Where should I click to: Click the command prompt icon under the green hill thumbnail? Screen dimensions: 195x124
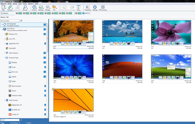coord(177,78)
